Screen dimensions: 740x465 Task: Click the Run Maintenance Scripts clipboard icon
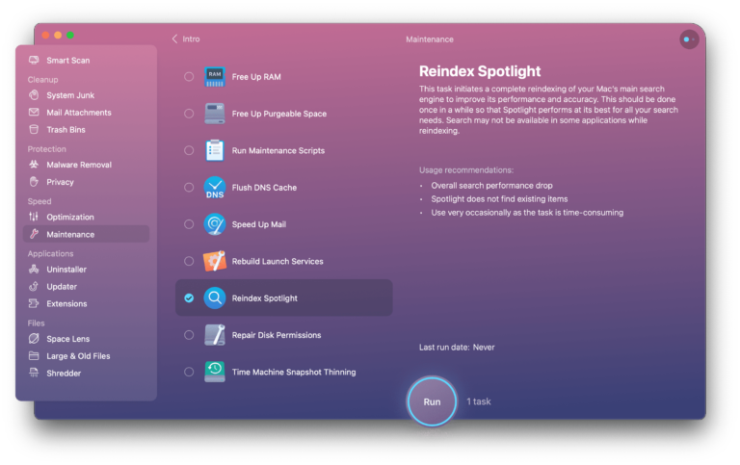[215, 150]
